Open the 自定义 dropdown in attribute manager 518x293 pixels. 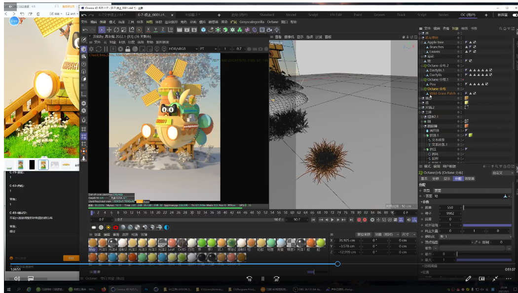coord(503,173)
